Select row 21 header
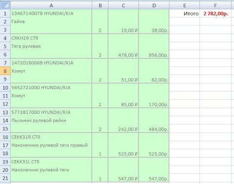Viewport: 234px width, 184px height. click(x=5, y=178)
